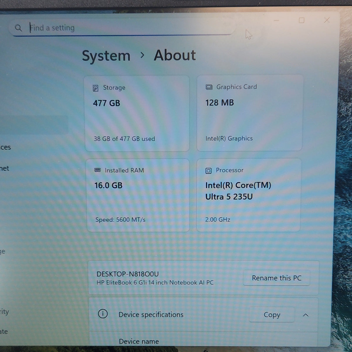
Task: Rename this PC
Action: point(276,278)
